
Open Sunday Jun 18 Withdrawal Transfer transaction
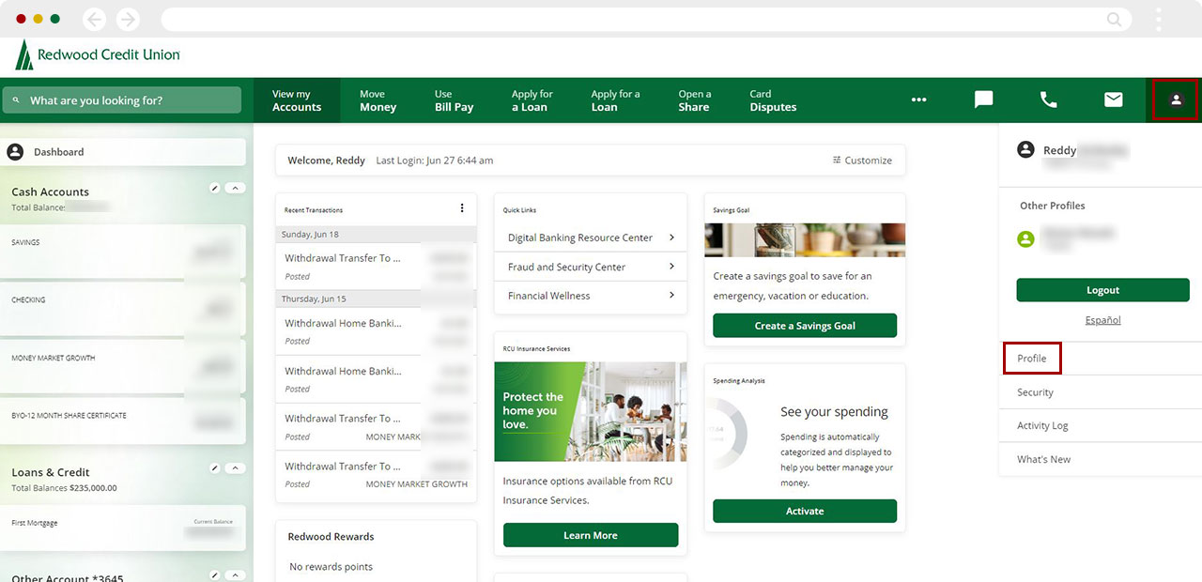377,267
